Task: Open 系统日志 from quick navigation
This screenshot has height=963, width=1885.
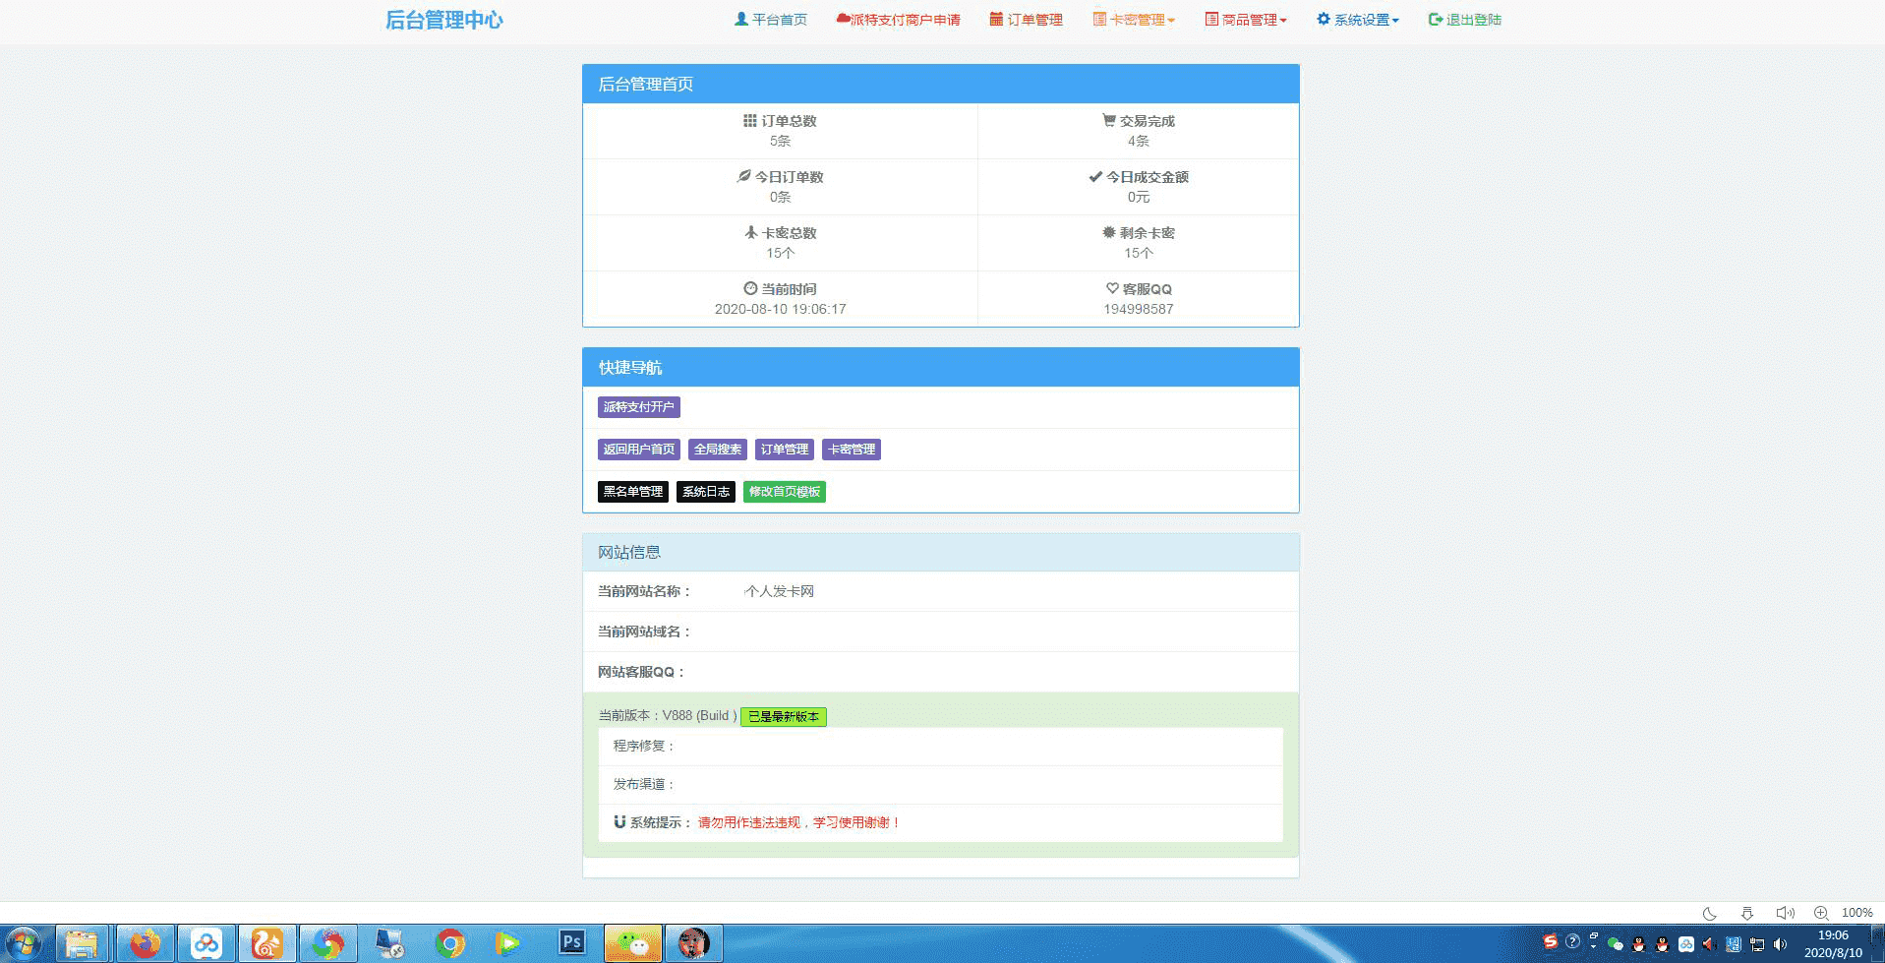Action: click(x=705, y=492)
